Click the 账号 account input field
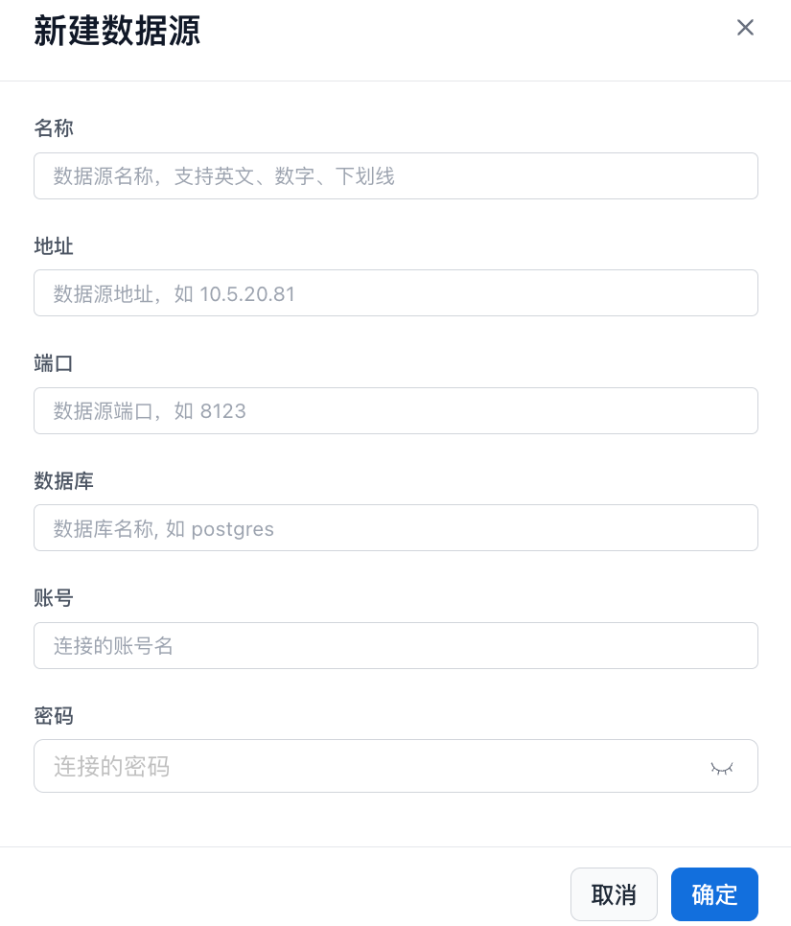Image resolution: width=791 pixels, height=926 pixels. tap(395, 646)
